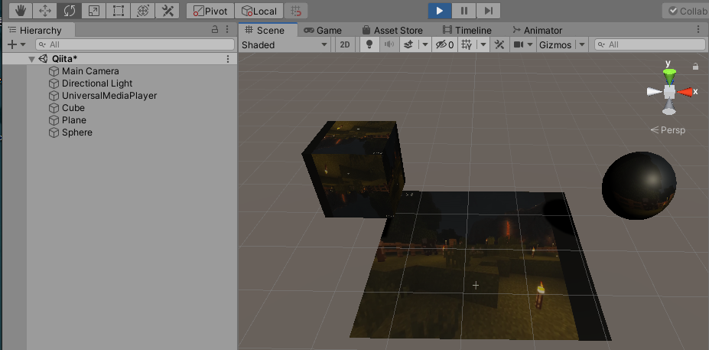Image resolution: width=709 pixels, height=350 pixels.
Task: Open Scene view options menu
Action: tap(698, 29)
